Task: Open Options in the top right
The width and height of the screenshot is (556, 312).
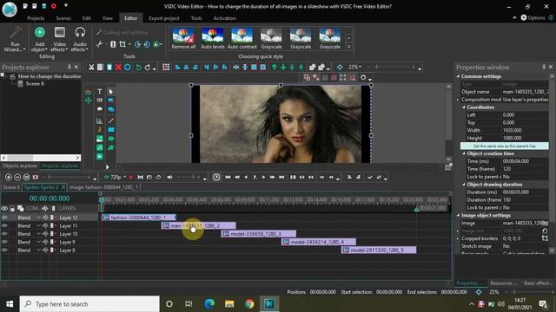Action: coord(533,17)
